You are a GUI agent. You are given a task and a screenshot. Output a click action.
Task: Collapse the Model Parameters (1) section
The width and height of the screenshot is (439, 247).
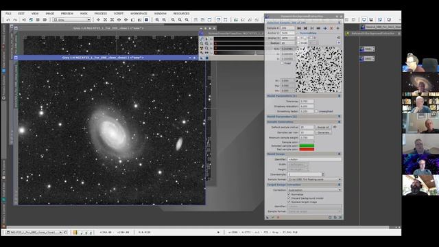tap(339, 96)
